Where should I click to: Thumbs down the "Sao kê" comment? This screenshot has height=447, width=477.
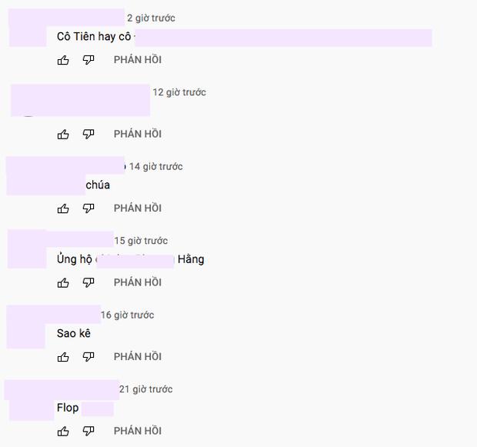point(88,357)
